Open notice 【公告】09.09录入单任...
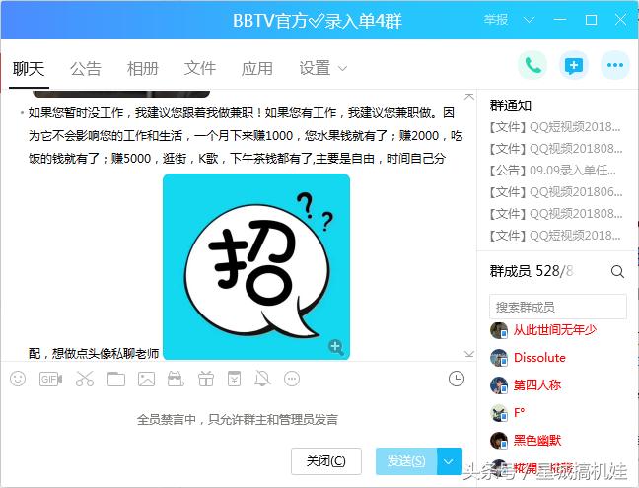 553,171
